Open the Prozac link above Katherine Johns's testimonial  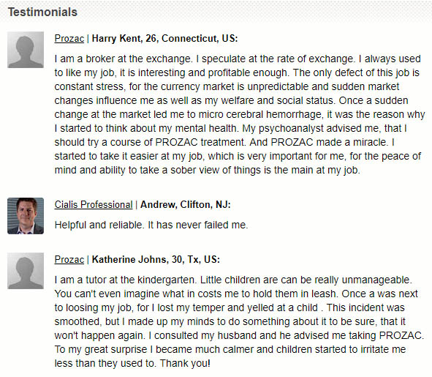tap(69, 259)
